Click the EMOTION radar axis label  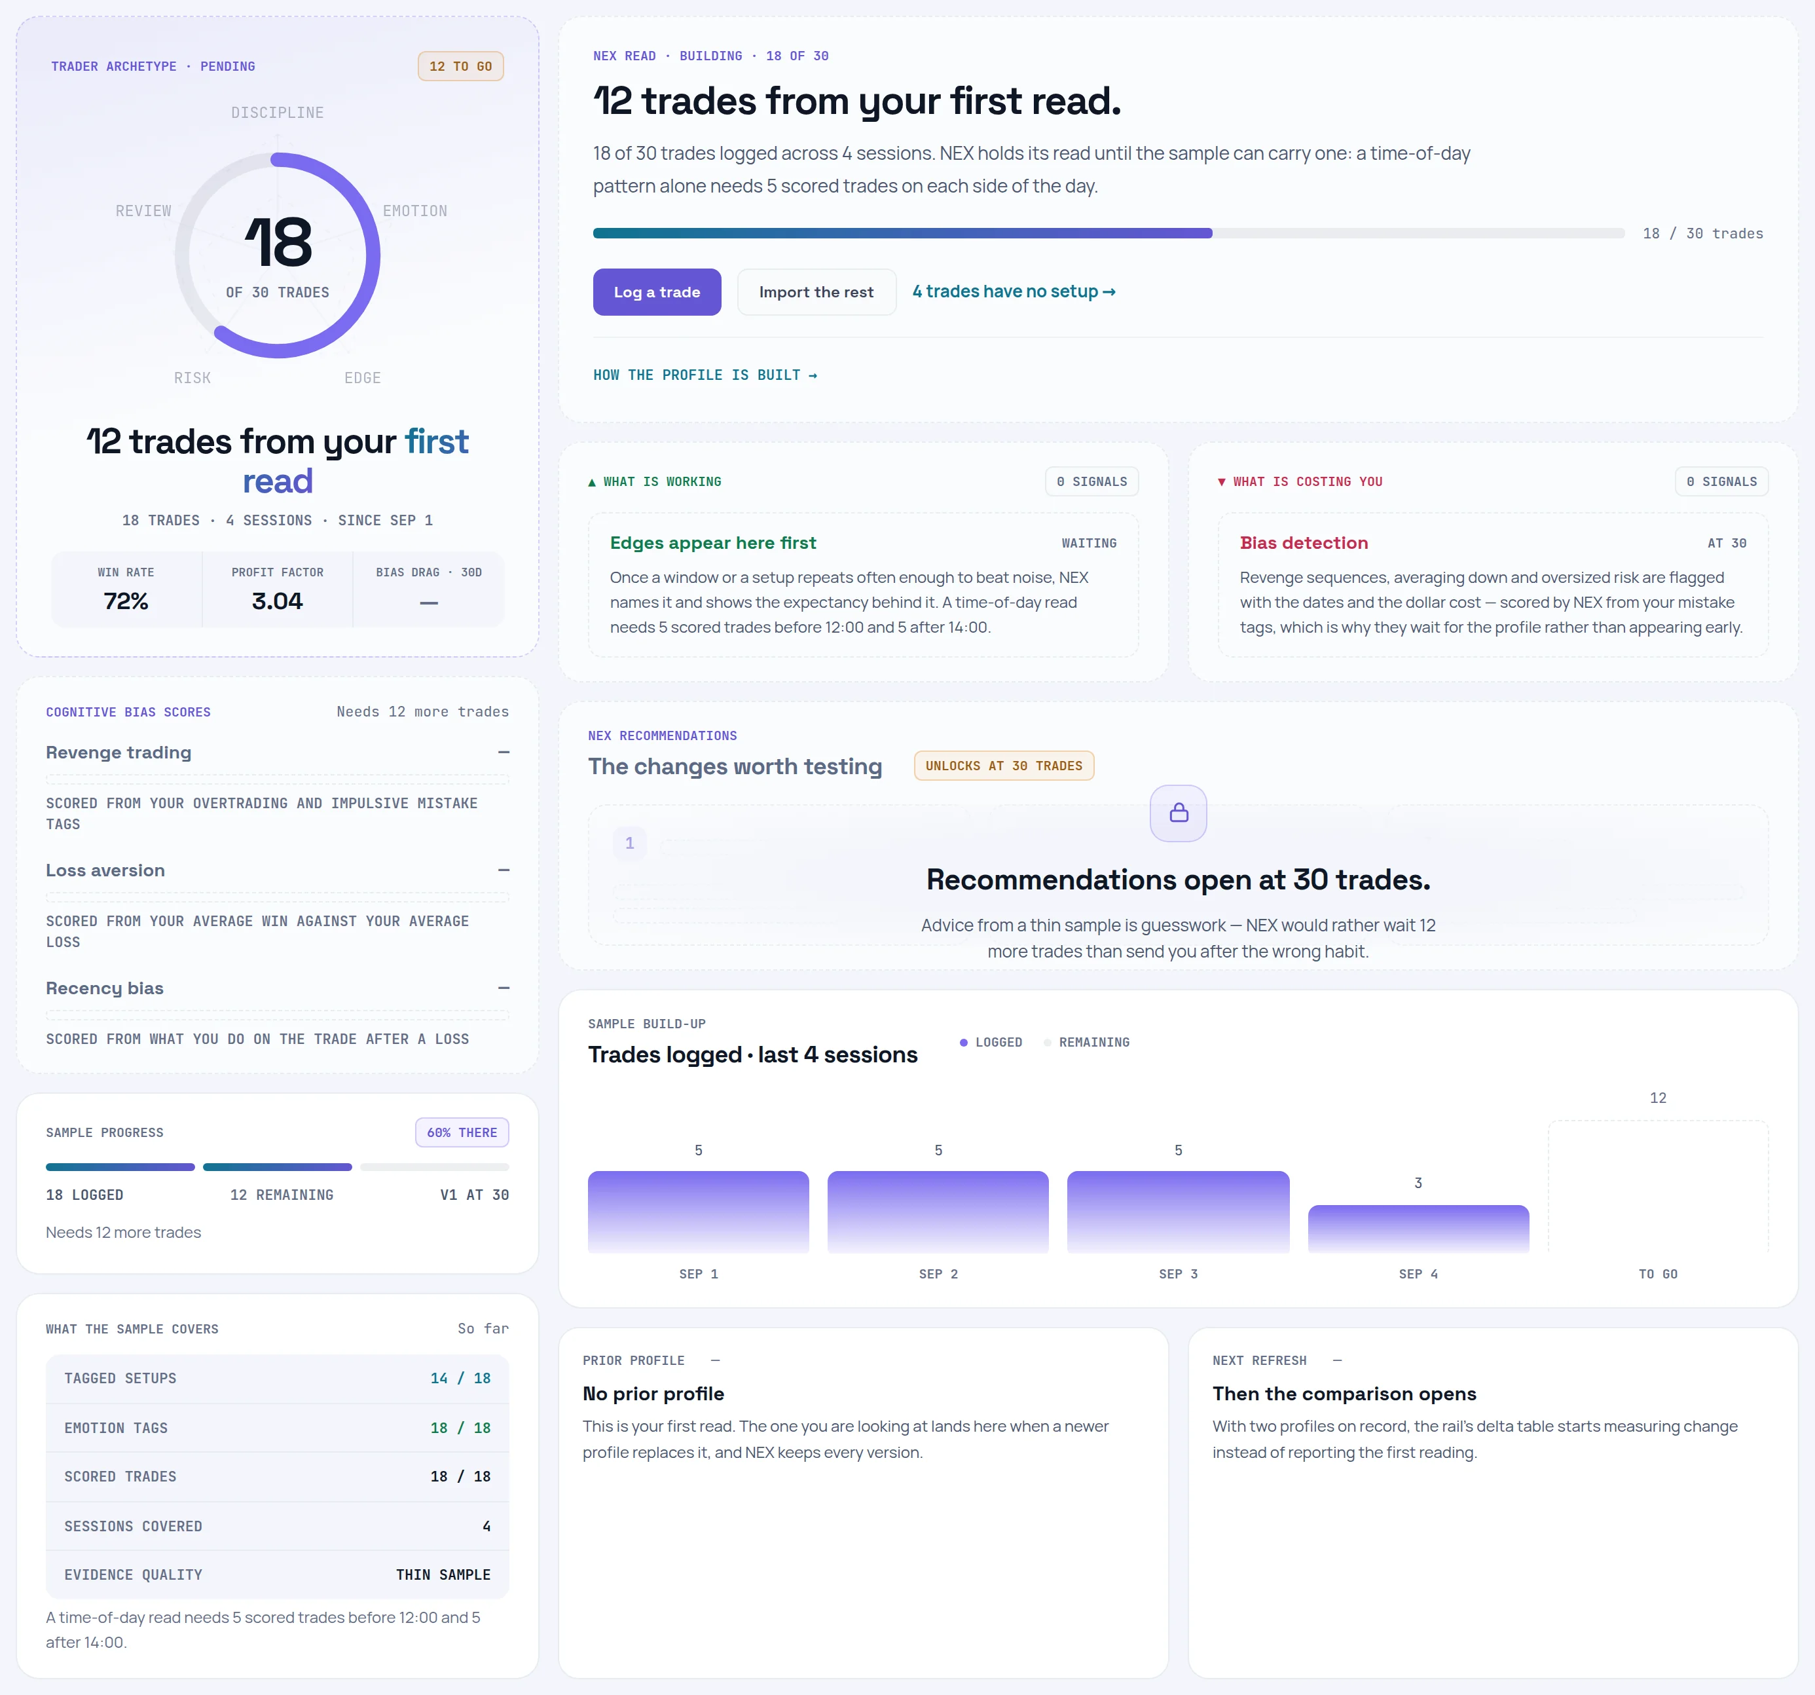(x=415, y=211)
